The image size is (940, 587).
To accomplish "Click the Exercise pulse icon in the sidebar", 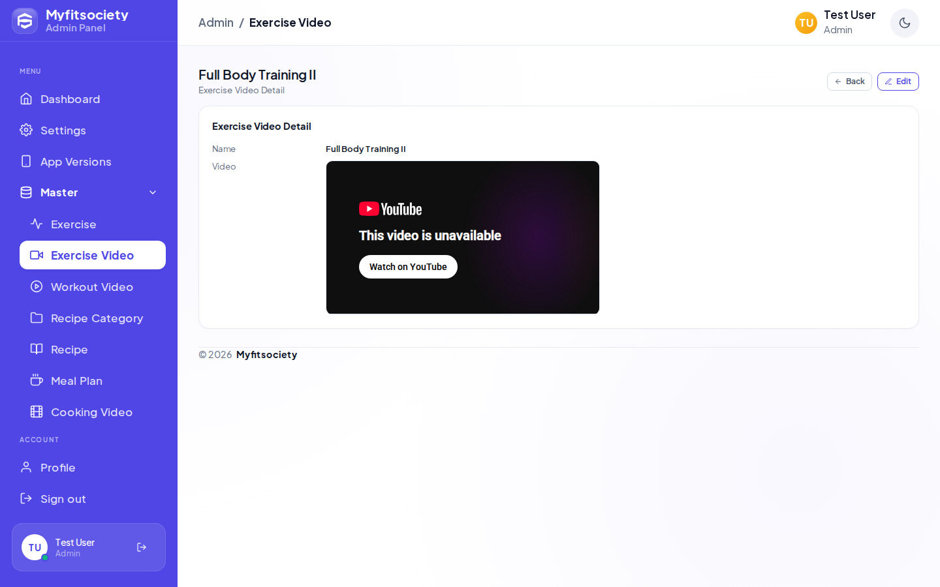I will 37,224.
